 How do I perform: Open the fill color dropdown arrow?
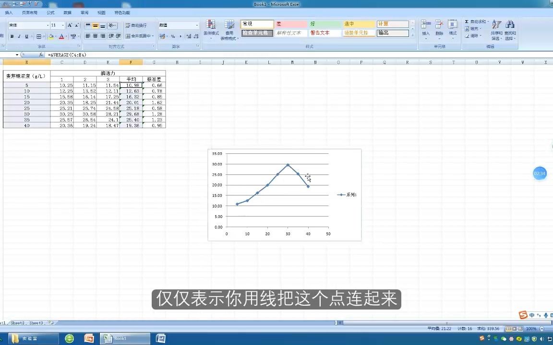(55, 36)
